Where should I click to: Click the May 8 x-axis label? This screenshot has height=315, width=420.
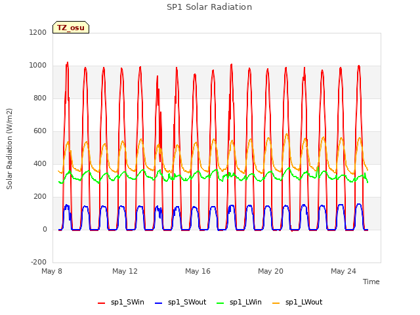pyautogui.click(x=52, y=271)
